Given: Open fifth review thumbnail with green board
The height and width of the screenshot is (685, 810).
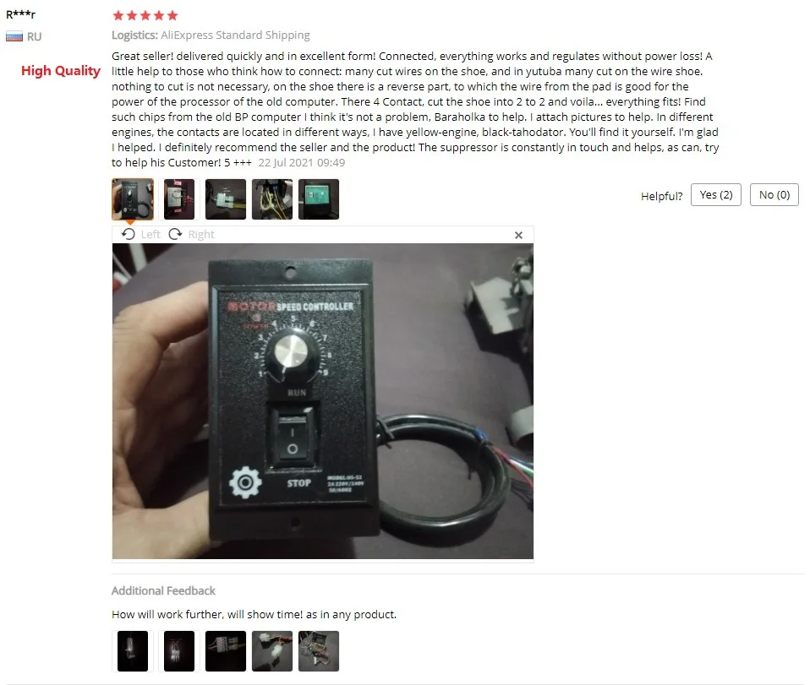Looking at the screenshot, I should click(319, 199).
